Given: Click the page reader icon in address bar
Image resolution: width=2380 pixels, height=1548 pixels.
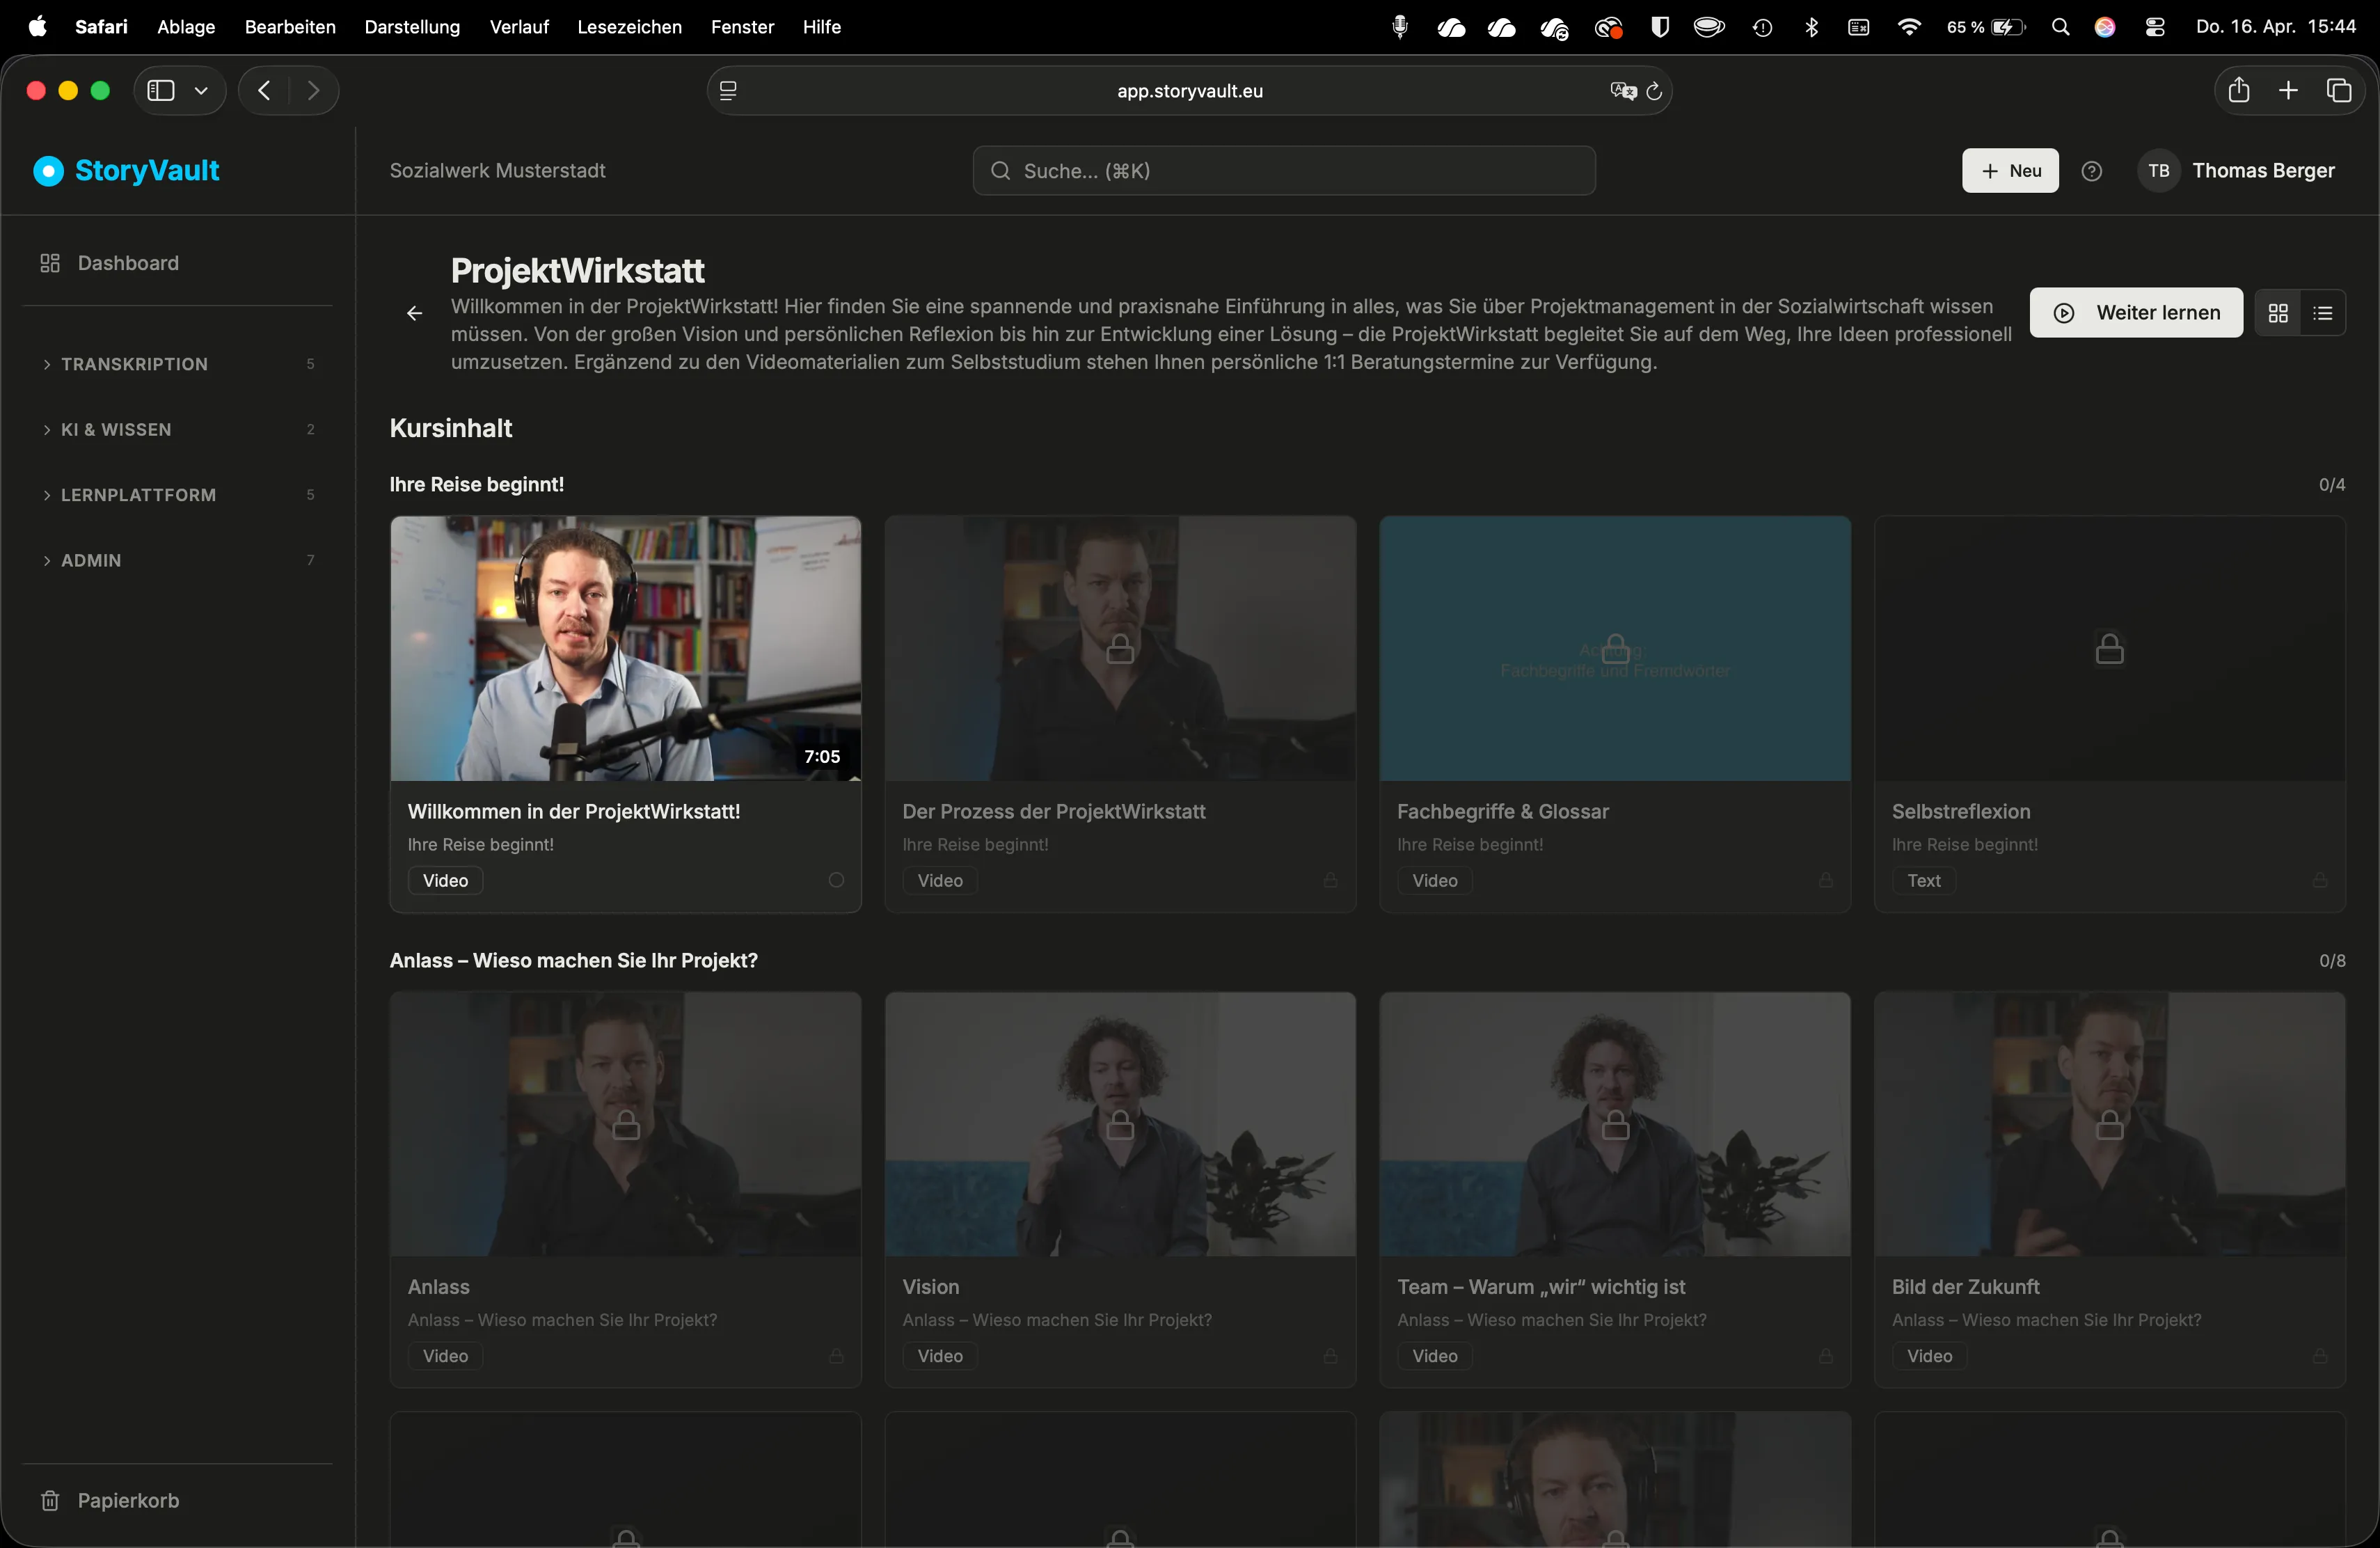Looking at the screenshot, I should click(728, 91).
